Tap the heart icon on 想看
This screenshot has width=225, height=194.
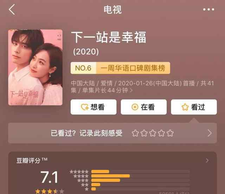click(x=85, y=107)
